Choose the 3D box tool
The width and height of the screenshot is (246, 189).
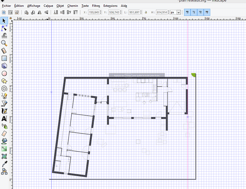[x=4, y=66]
